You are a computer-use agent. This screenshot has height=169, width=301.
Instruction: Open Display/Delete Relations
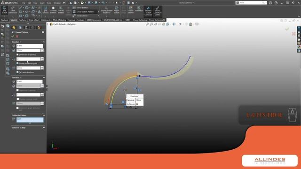tap(107, 10)
